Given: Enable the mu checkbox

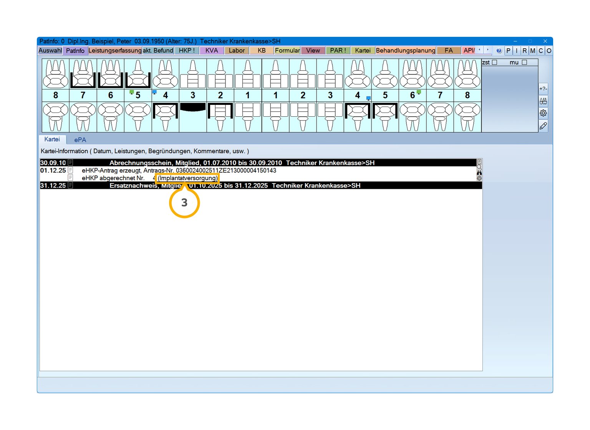Looking at the screenshot, I should pyautogui.click(x=524, y=62).
